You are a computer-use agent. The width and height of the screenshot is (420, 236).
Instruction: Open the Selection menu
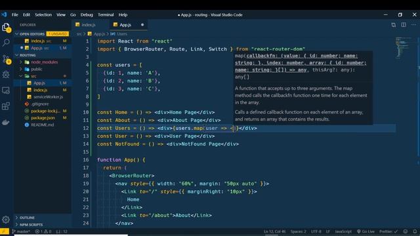click(43, 14)
